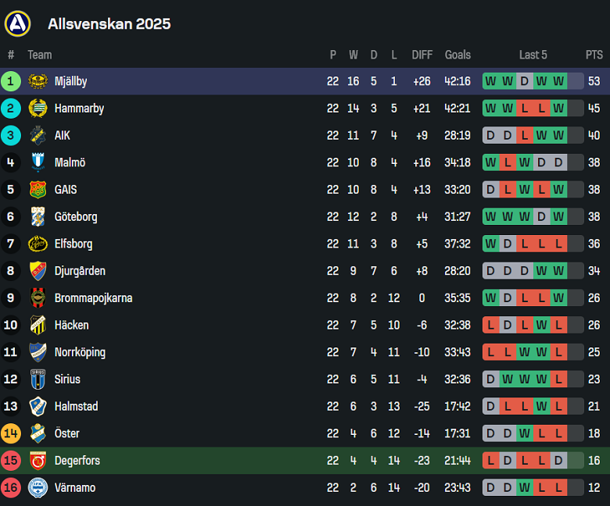Screen dimensions: 610x506
Task: Click the Malmö team crest
Action: click(38, 162)
